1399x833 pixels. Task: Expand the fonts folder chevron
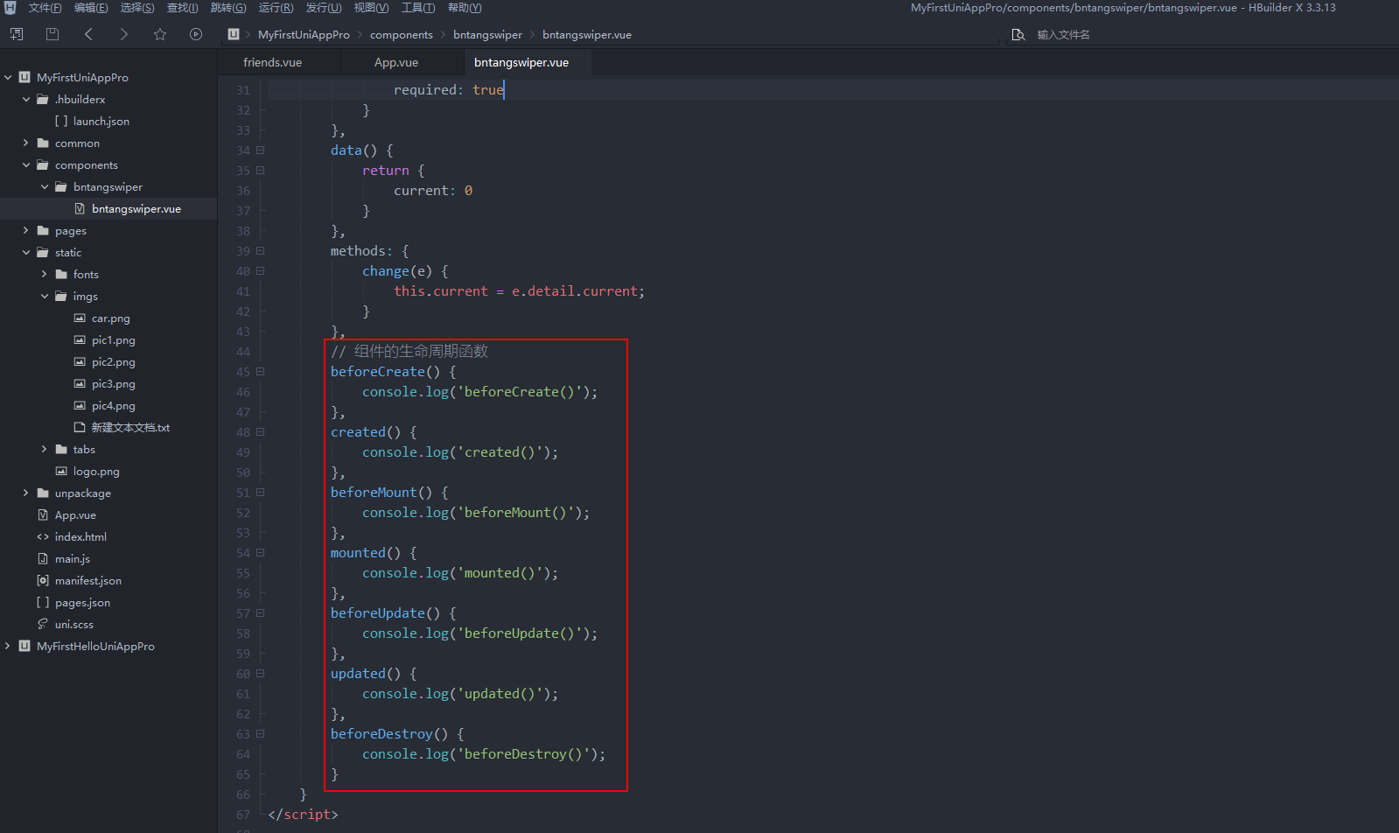(x=45, y=274)
